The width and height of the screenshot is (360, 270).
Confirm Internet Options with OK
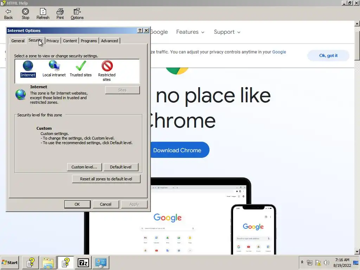[77, 204]
